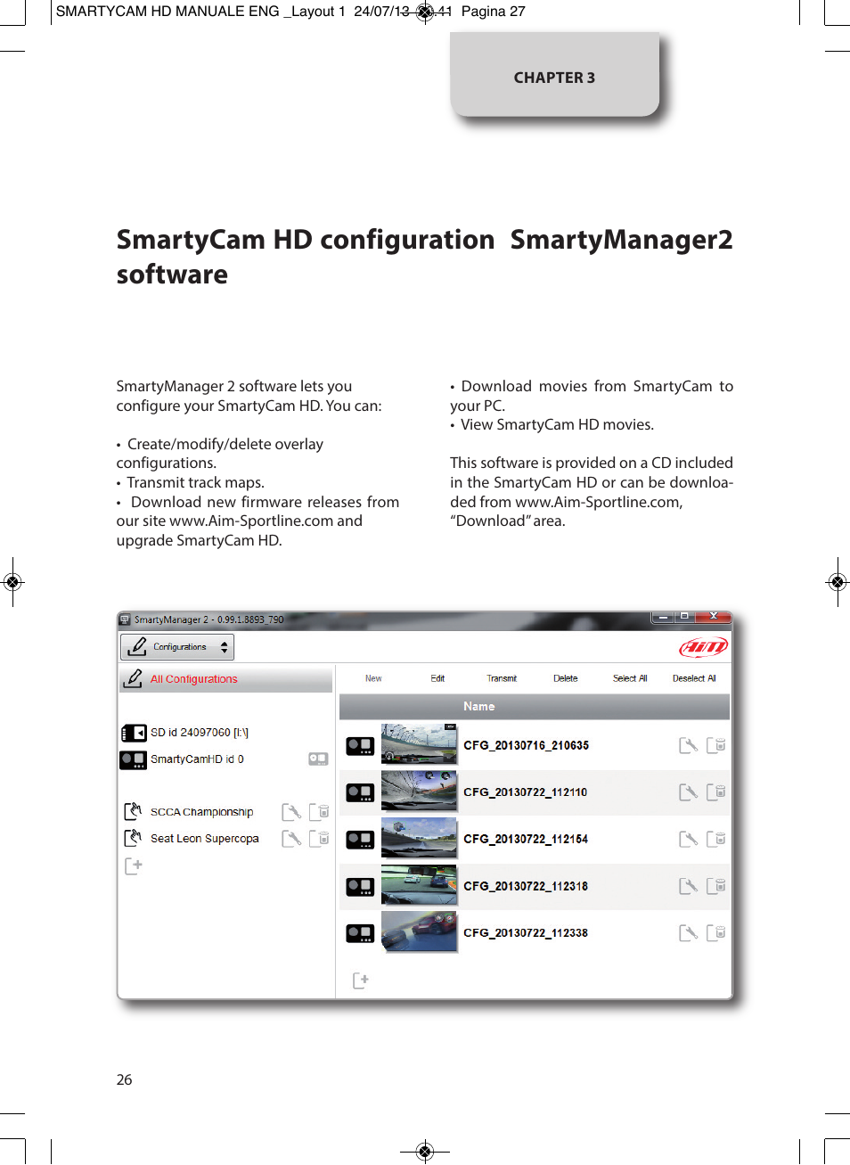Click camera icon of CFG_20130722_112338 row
The height and width of the screenshot is (1165, 850).
[x=360, y=933]
